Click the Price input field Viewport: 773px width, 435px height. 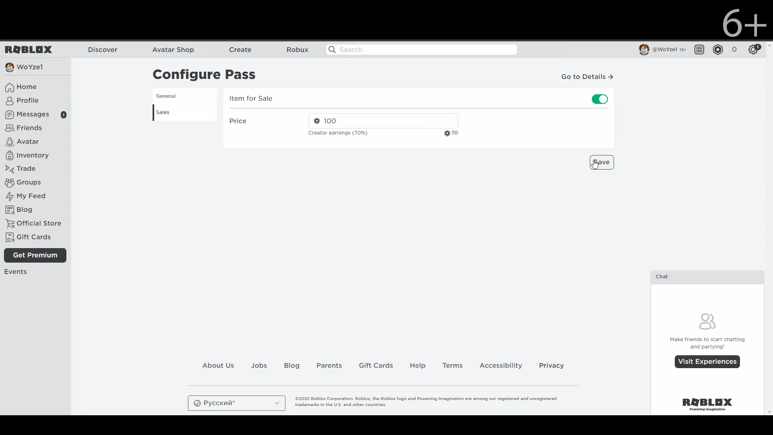click(383, 121)
